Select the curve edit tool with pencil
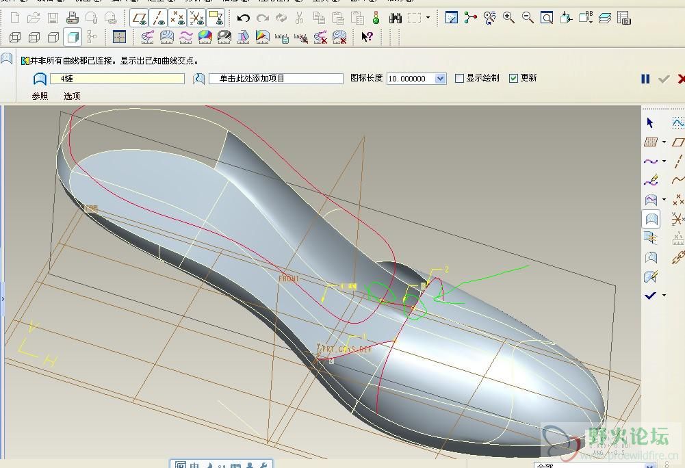The height and width of the screenshot is (468, 685). [651, 181]
